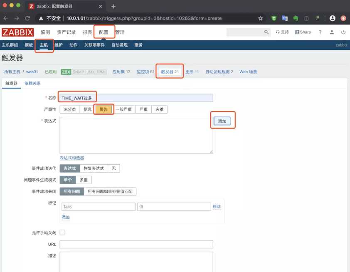Go to 主机 submenu
The height and width of the screenshot is (272, 350).
[44, 45]
